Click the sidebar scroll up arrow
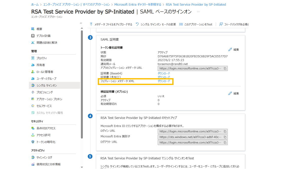285x169 pixels. pos(82,28)
